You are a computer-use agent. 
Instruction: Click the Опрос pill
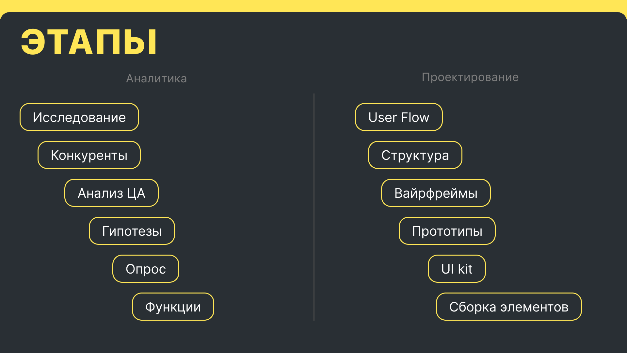click(146, 269)
